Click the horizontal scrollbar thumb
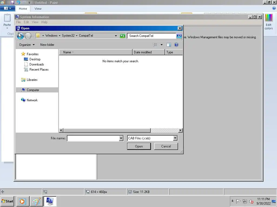Image resolution: width=277 pixels, height=207 pixels. pos(107,130)
